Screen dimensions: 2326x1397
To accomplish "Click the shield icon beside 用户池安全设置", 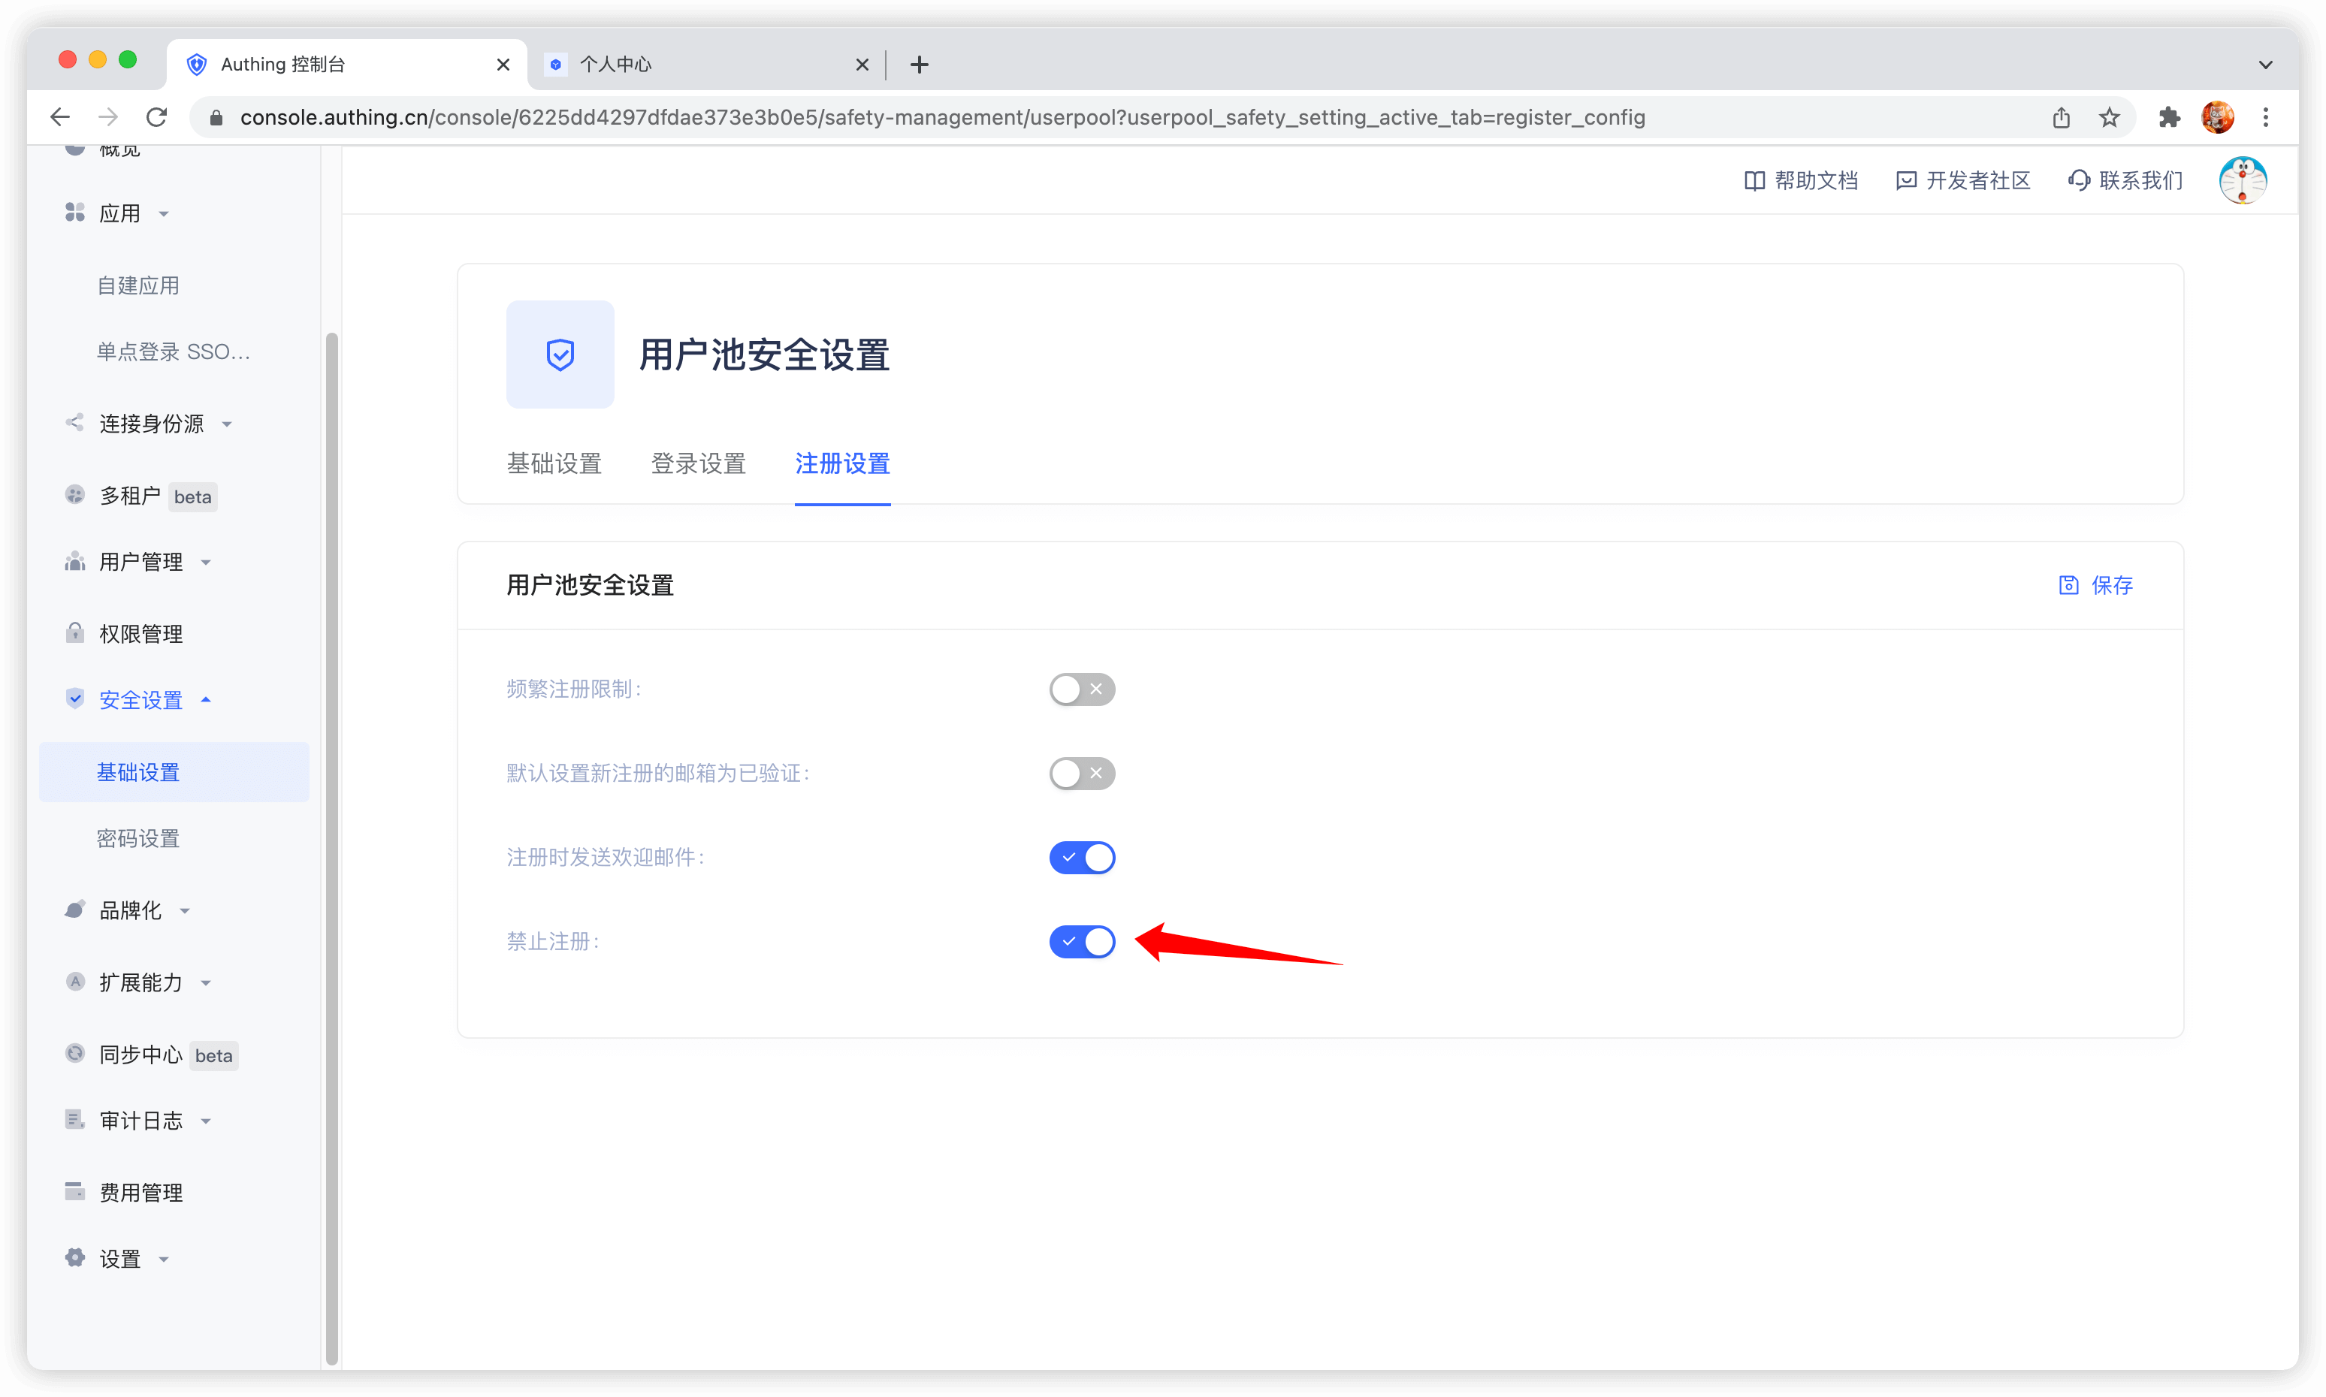I will pos(560,354).
